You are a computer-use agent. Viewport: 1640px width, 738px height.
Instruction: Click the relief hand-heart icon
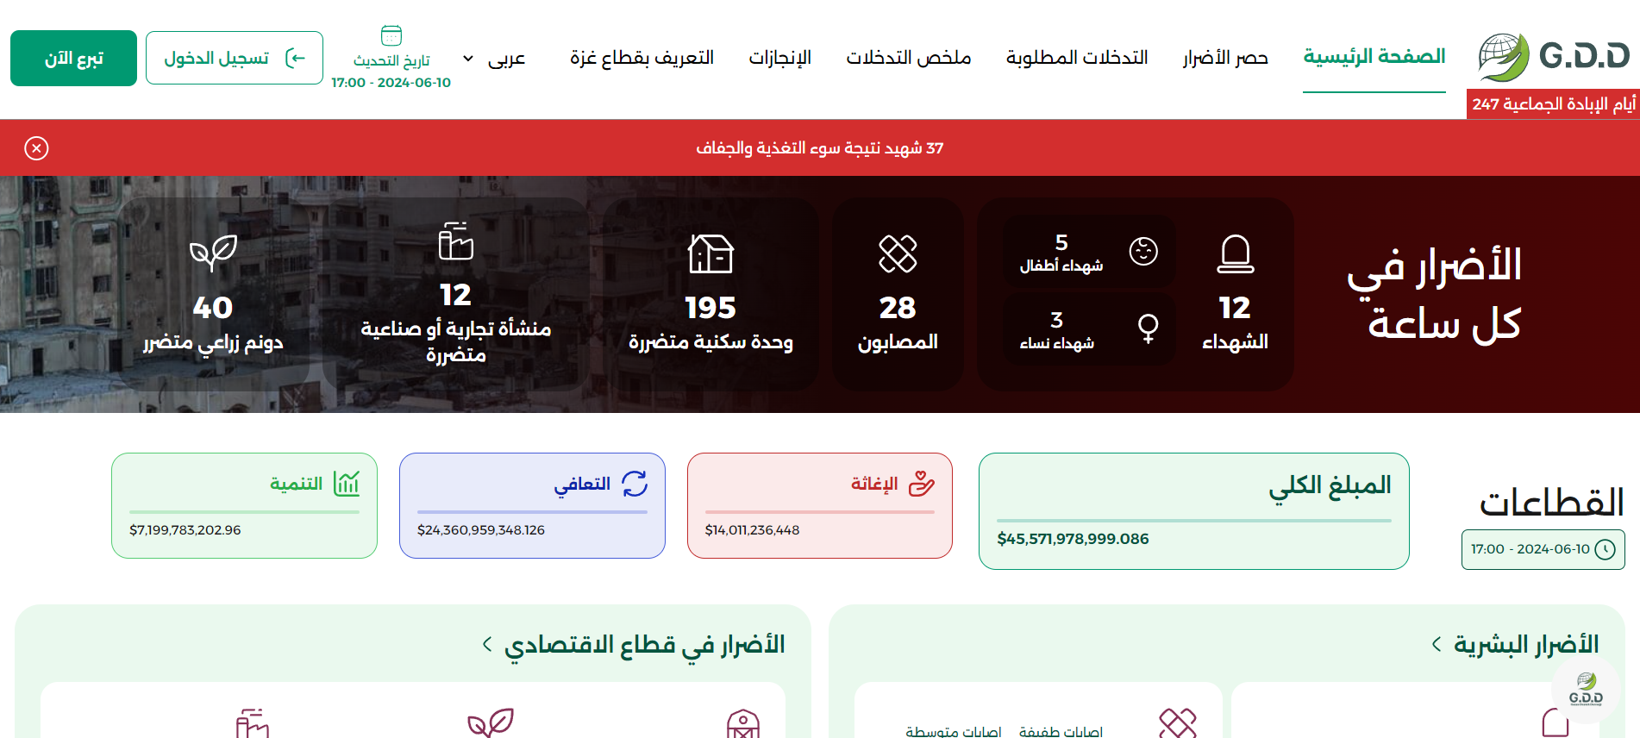tap(921, 484)
